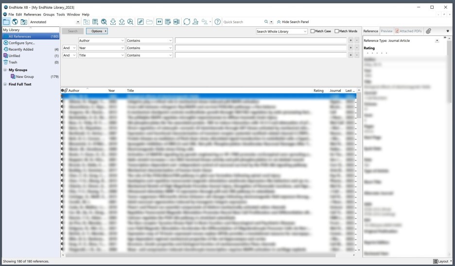Open the Help menu

pyautogui.click(x=86, y=14)
